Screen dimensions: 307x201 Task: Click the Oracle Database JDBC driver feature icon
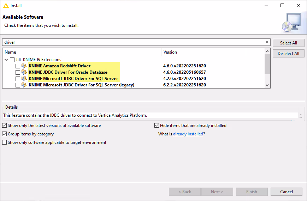coord(24,72)
